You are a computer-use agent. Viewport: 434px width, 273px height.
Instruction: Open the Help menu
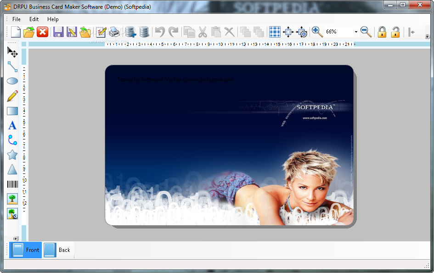pyautogui.click(x=53, y=19)
